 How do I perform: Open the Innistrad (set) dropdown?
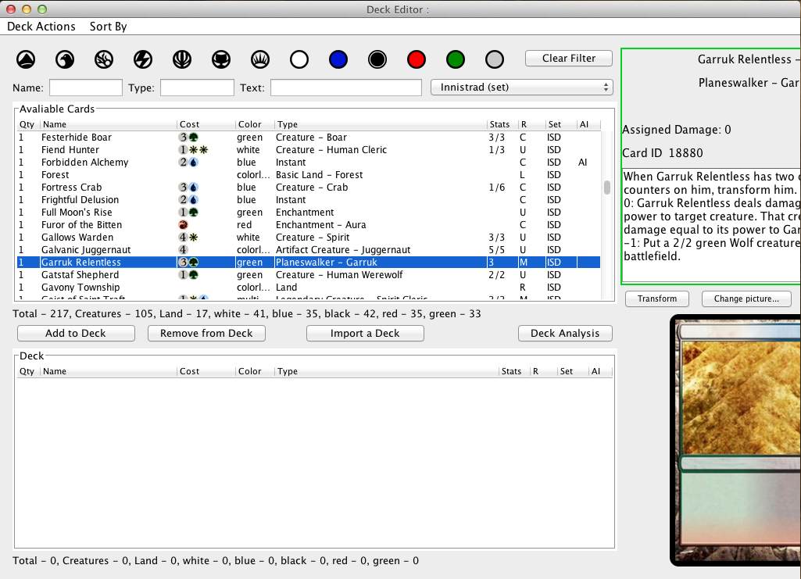(521, 88)
